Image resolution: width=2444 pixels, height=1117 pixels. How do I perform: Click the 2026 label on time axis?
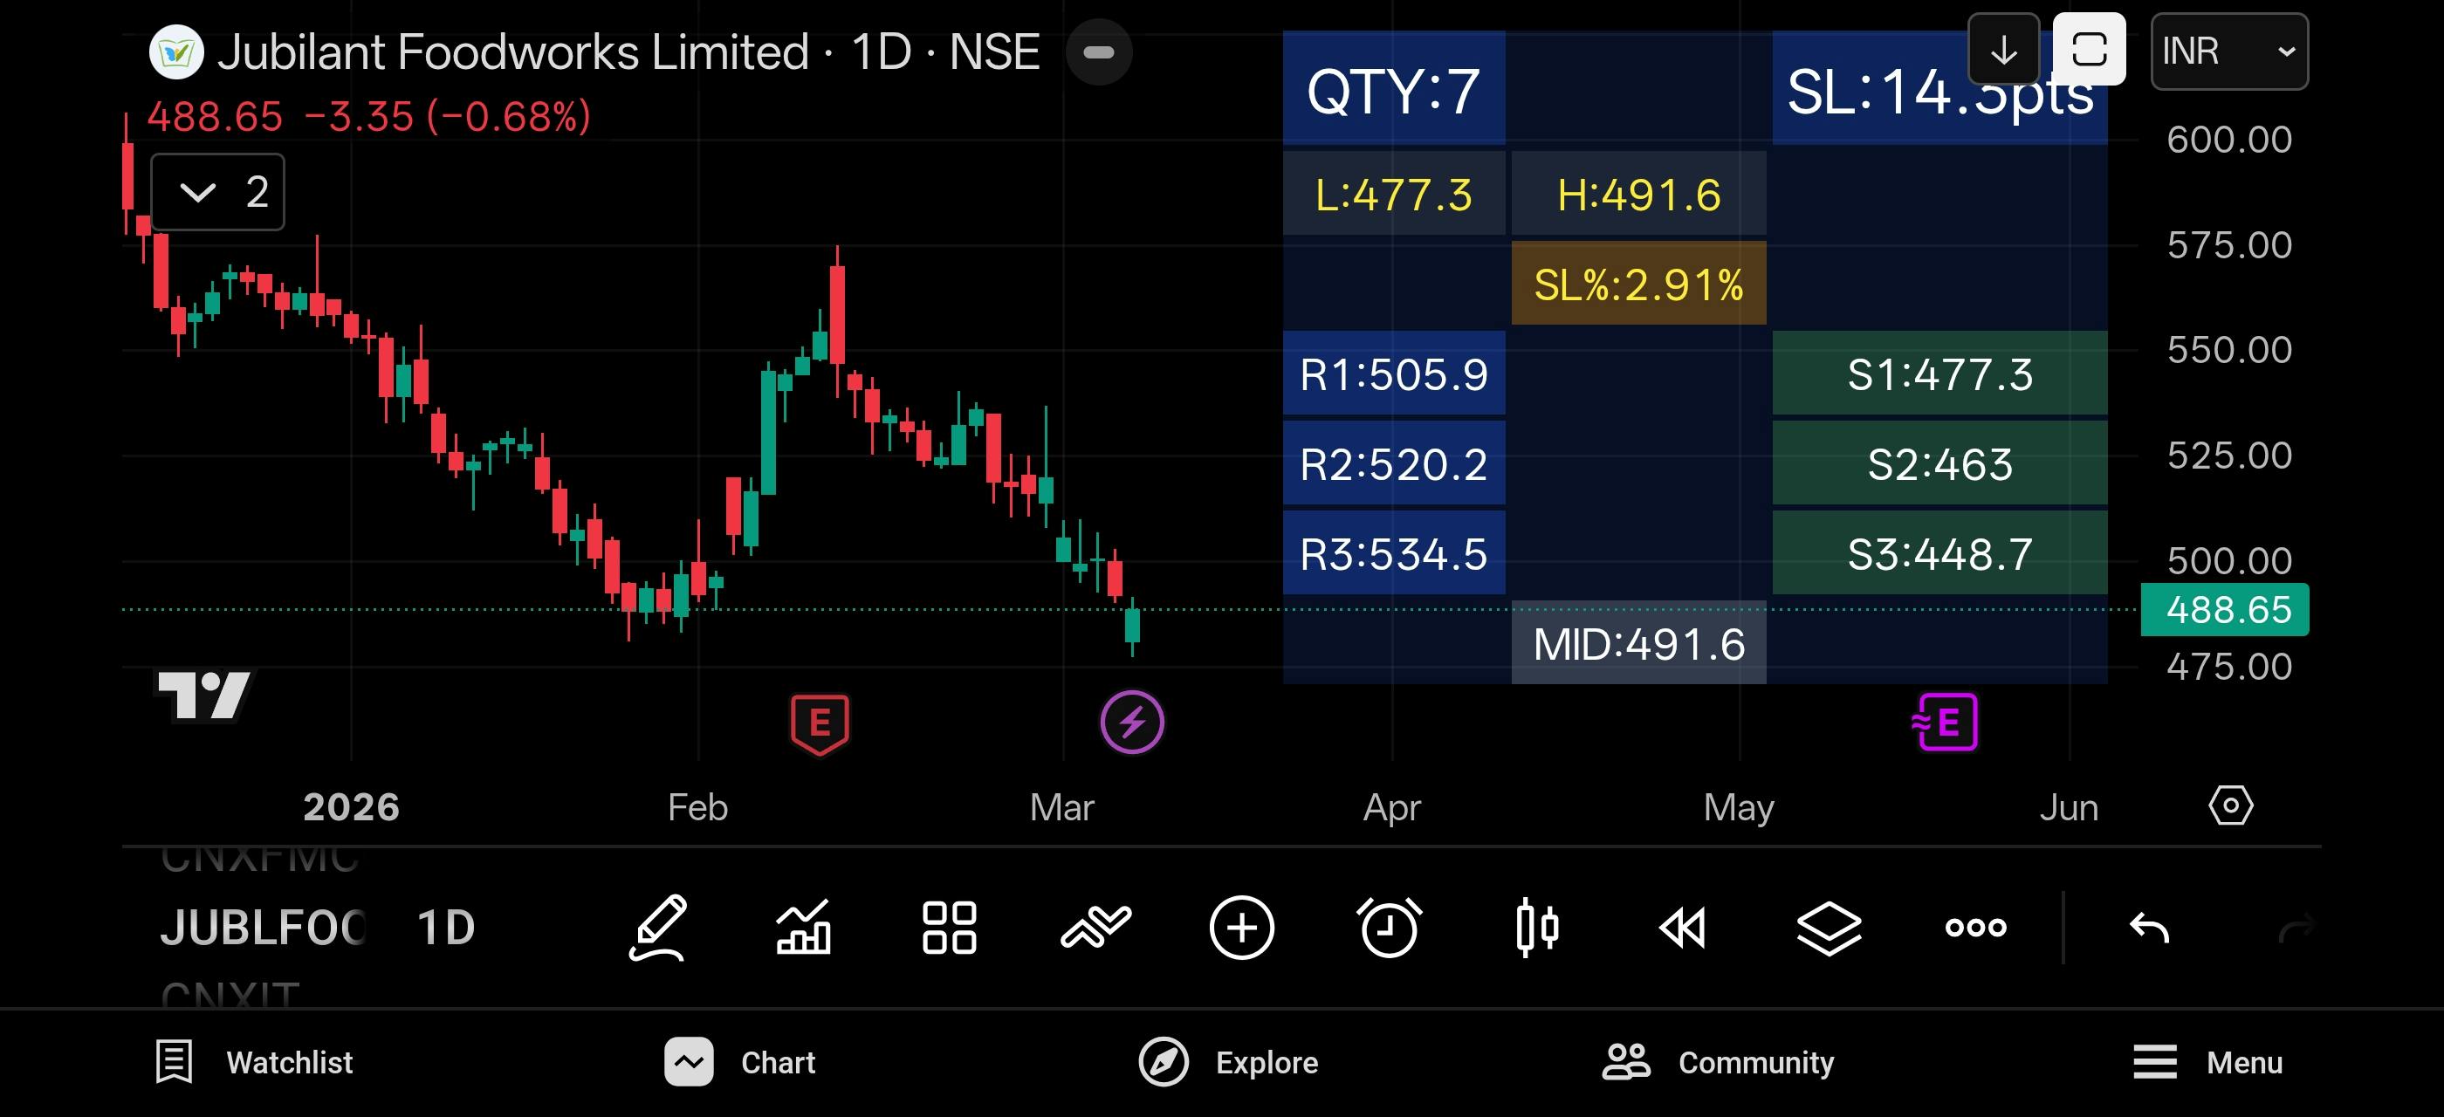tap(351, 807)
